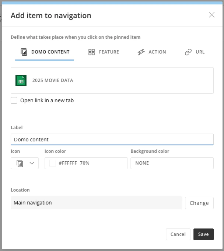Click the green spreadsheet icon for 2025 Movie Data

[21, 80]
